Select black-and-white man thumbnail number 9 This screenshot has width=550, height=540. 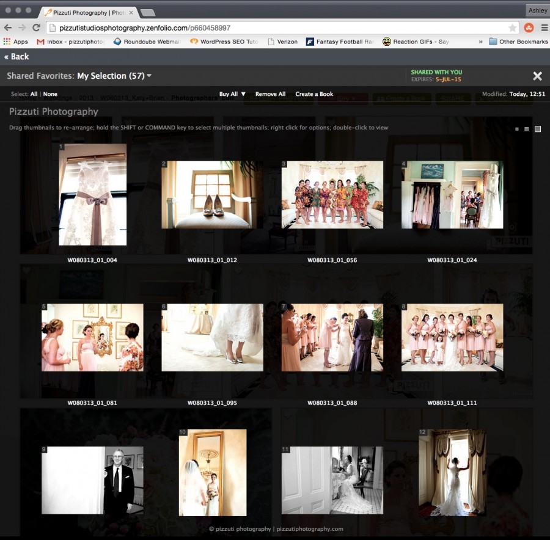point(92,480)
